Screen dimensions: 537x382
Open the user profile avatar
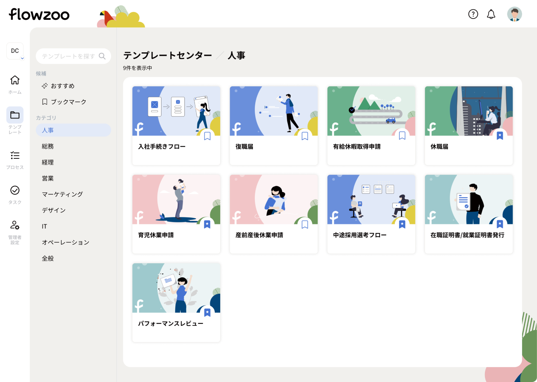pos(514,14)
